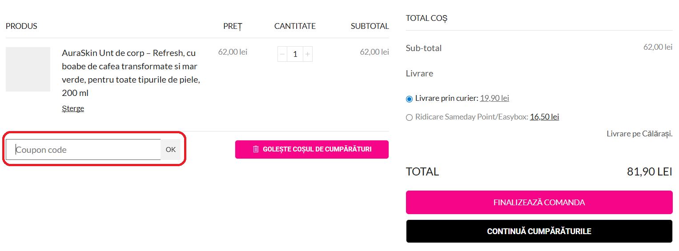
Task: Click the Continuă cumpărăturile button
Action: coord(539,231)
